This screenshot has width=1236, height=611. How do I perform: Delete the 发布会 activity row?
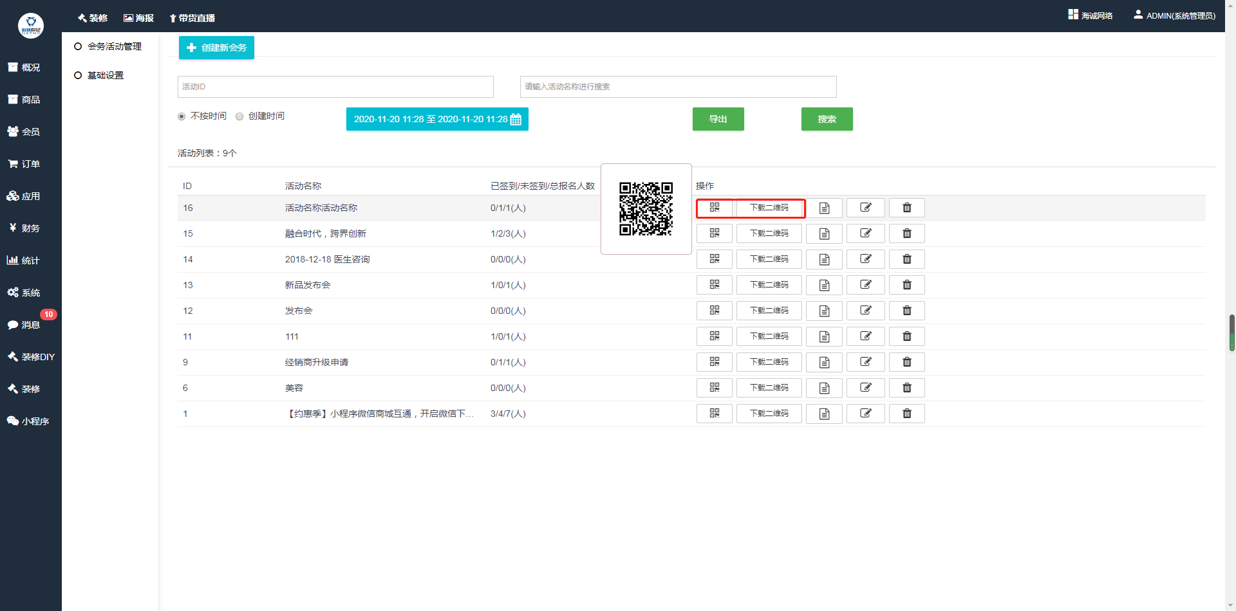coord(906,311)
